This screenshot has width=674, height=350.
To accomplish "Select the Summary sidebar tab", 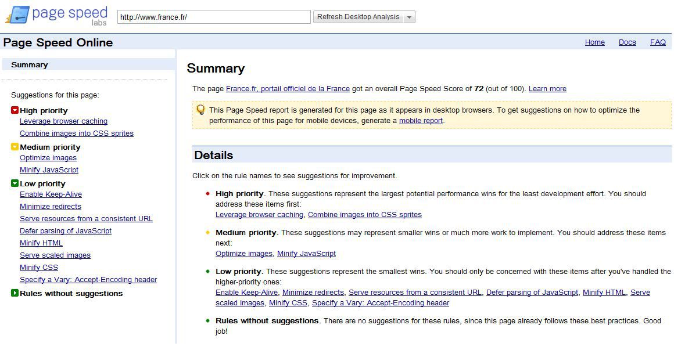I will [88, 65].
